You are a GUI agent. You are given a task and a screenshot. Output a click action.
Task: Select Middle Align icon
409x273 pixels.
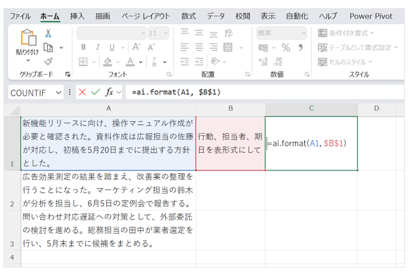point(199,33)
